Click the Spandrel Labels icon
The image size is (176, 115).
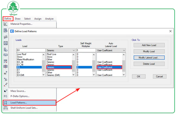pyautogui.click(x=5, y=55)
